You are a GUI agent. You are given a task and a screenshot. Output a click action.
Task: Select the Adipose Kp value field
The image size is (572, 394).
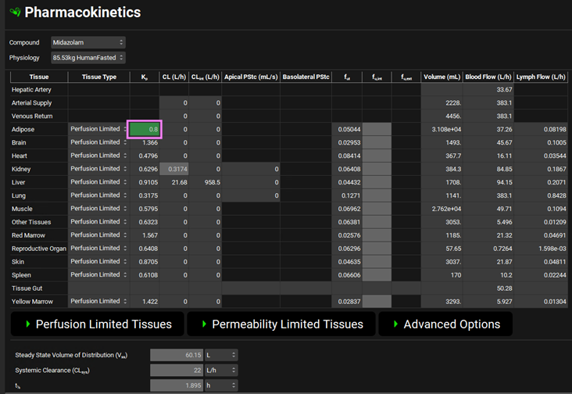point(145,129)
